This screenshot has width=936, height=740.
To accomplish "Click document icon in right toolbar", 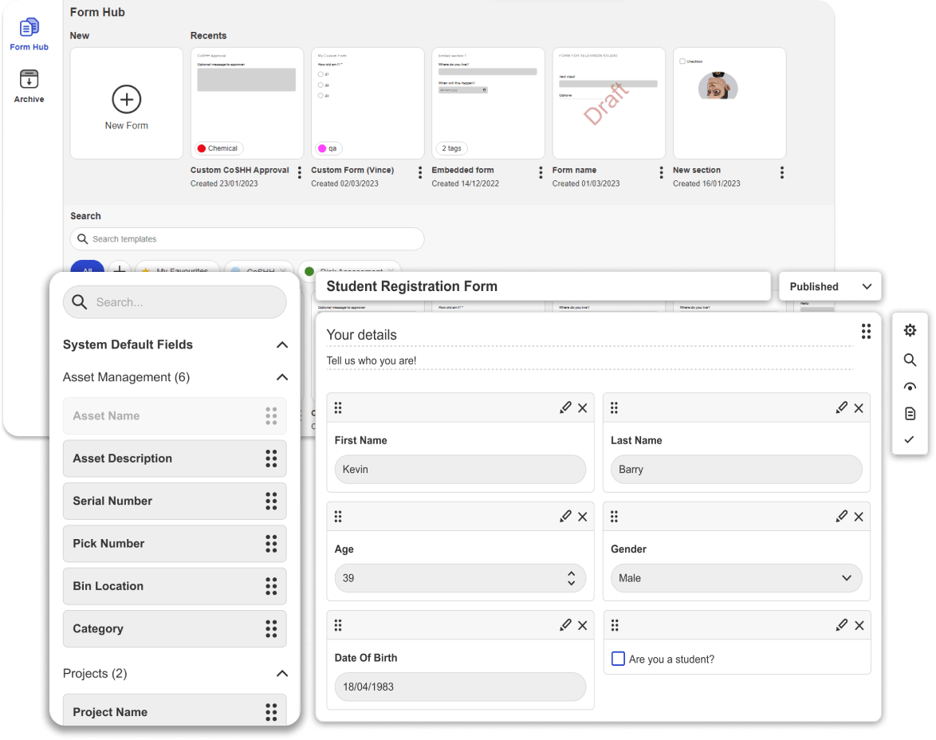I will 910,413.
